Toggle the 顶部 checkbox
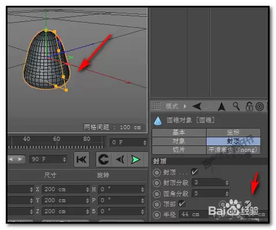276x230 pixels. [182, 203]
